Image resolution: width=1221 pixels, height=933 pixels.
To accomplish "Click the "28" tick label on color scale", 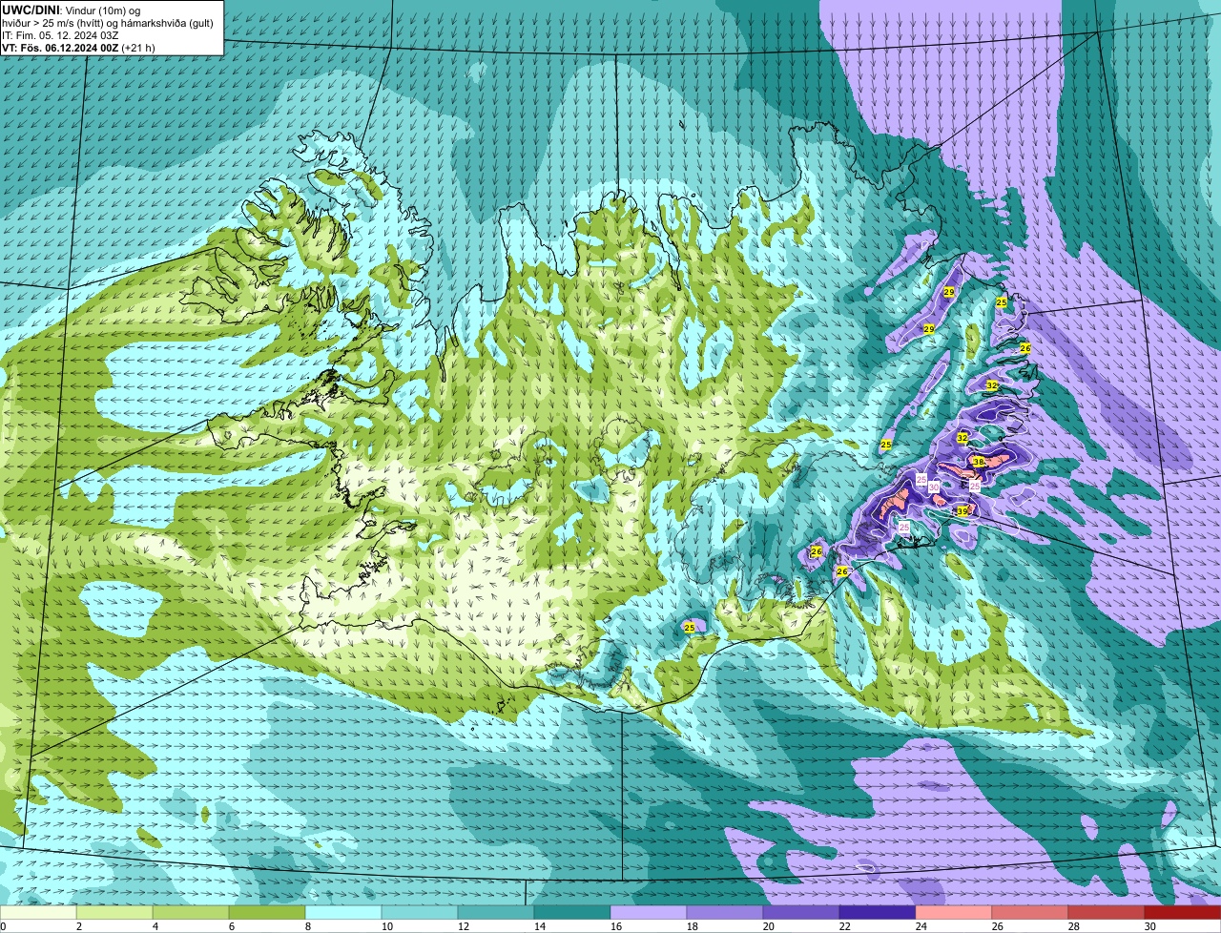I will [1074, 926].
